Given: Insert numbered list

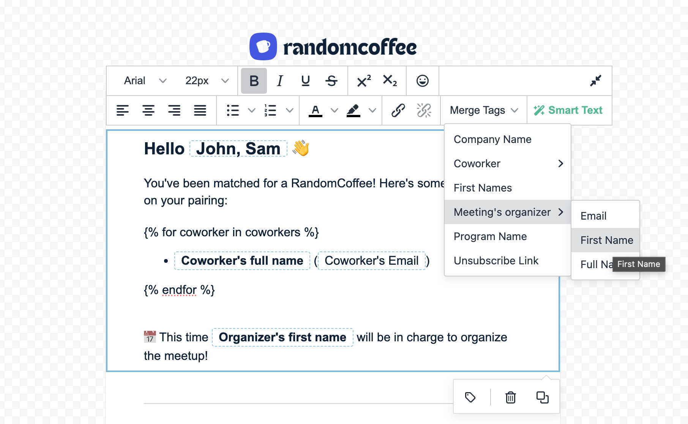Looking at the screenshot, I should point(270,110).
